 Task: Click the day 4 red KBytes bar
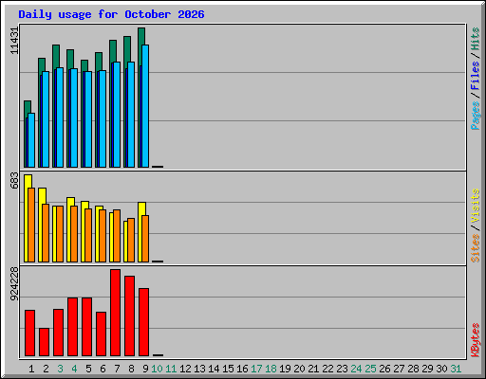click(72, 327)
